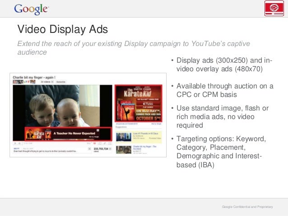Click the red heart icon under video

click(95, 143)
